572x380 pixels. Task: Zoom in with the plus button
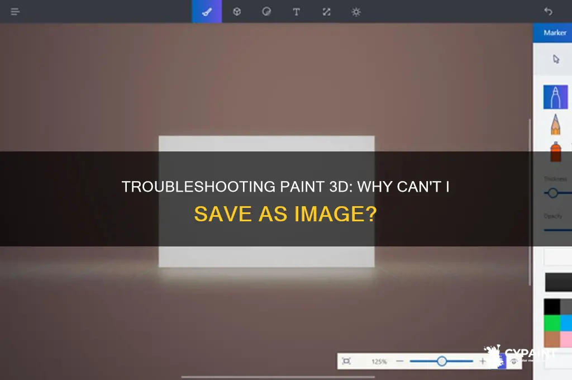coord(483,361)
